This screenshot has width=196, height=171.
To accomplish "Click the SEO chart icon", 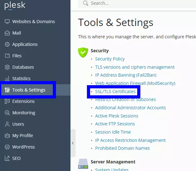I will tap(7, 158).
